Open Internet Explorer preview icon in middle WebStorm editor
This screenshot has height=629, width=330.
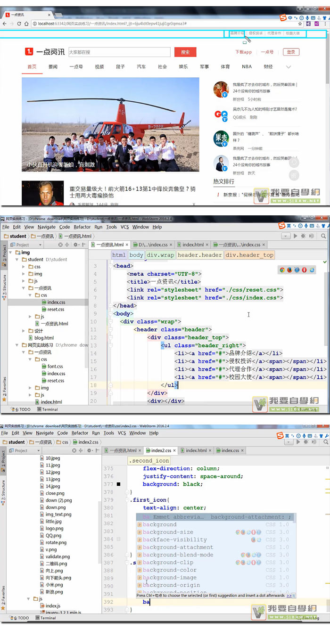[312, 270]
